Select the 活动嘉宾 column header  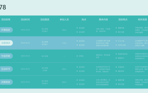pyautogui.click(x=45, y=20)
